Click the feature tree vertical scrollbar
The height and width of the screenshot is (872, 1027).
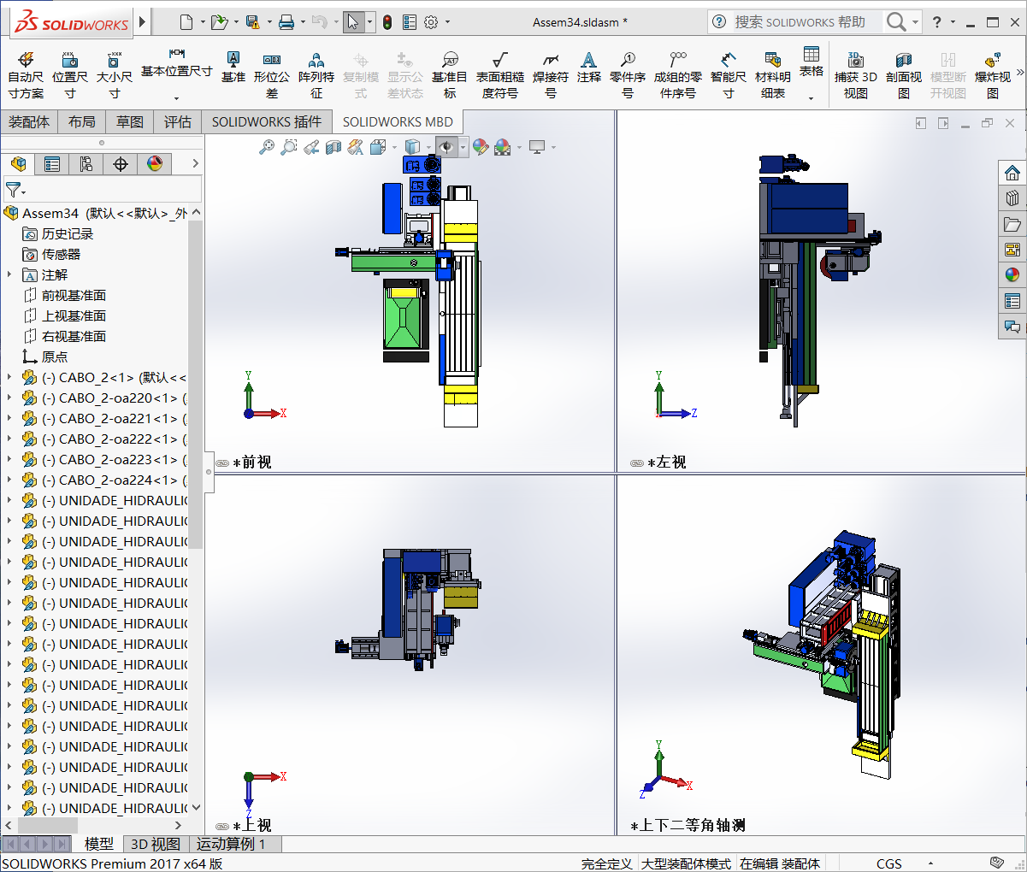pos(196,385)
